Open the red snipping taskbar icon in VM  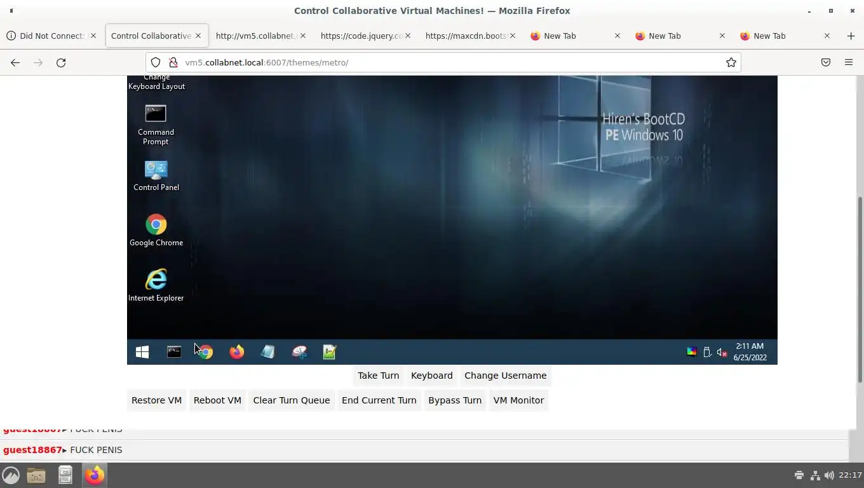(x=299, y=352)
